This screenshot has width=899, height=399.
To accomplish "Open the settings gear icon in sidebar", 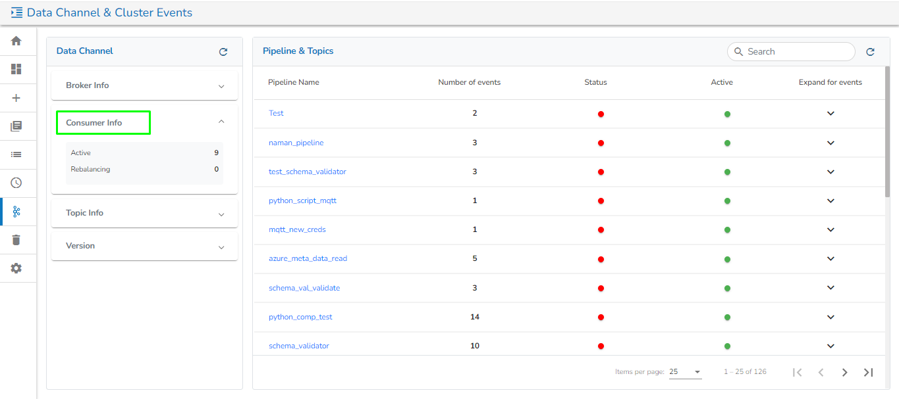I will (x=16, y=268).
